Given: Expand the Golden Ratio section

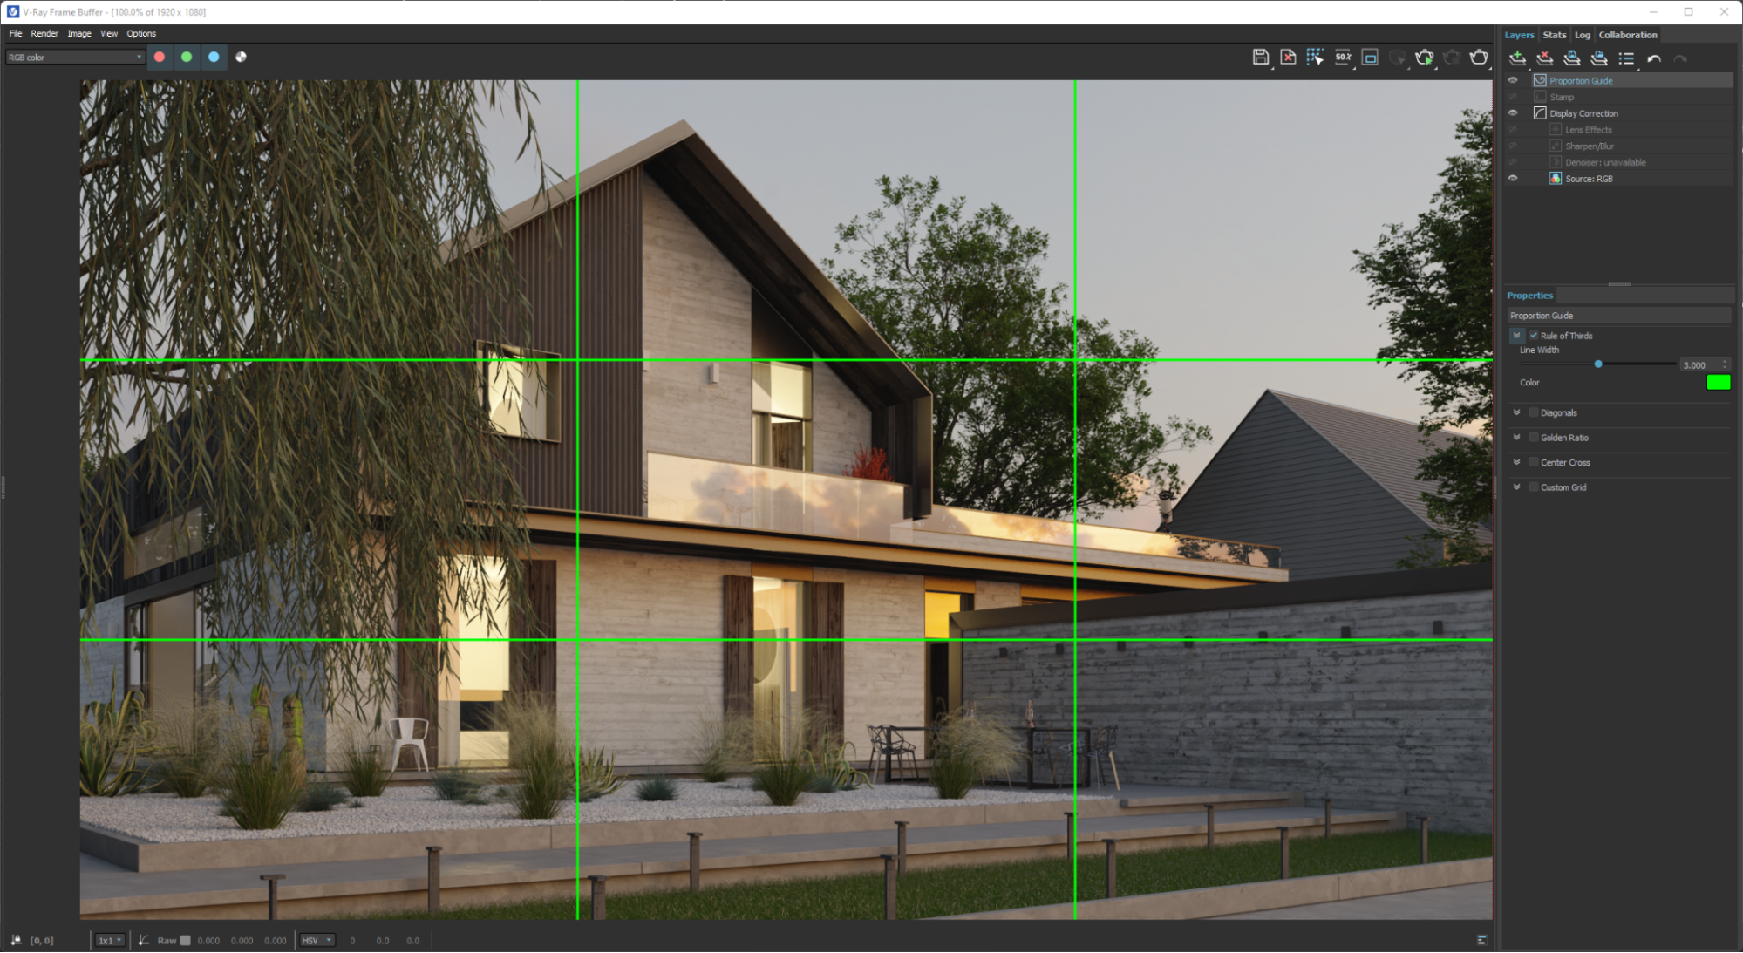Looking at the screenshot, I should click(x=1517, y=438).
